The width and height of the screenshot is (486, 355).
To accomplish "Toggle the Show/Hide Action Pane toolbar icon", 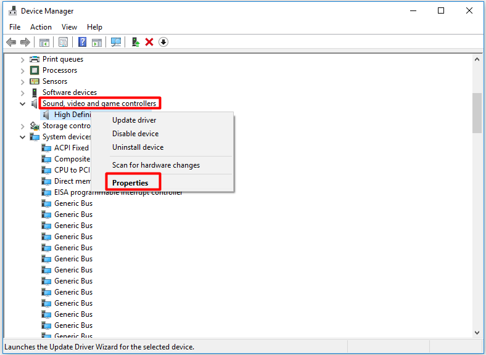I will click(97, 42).
